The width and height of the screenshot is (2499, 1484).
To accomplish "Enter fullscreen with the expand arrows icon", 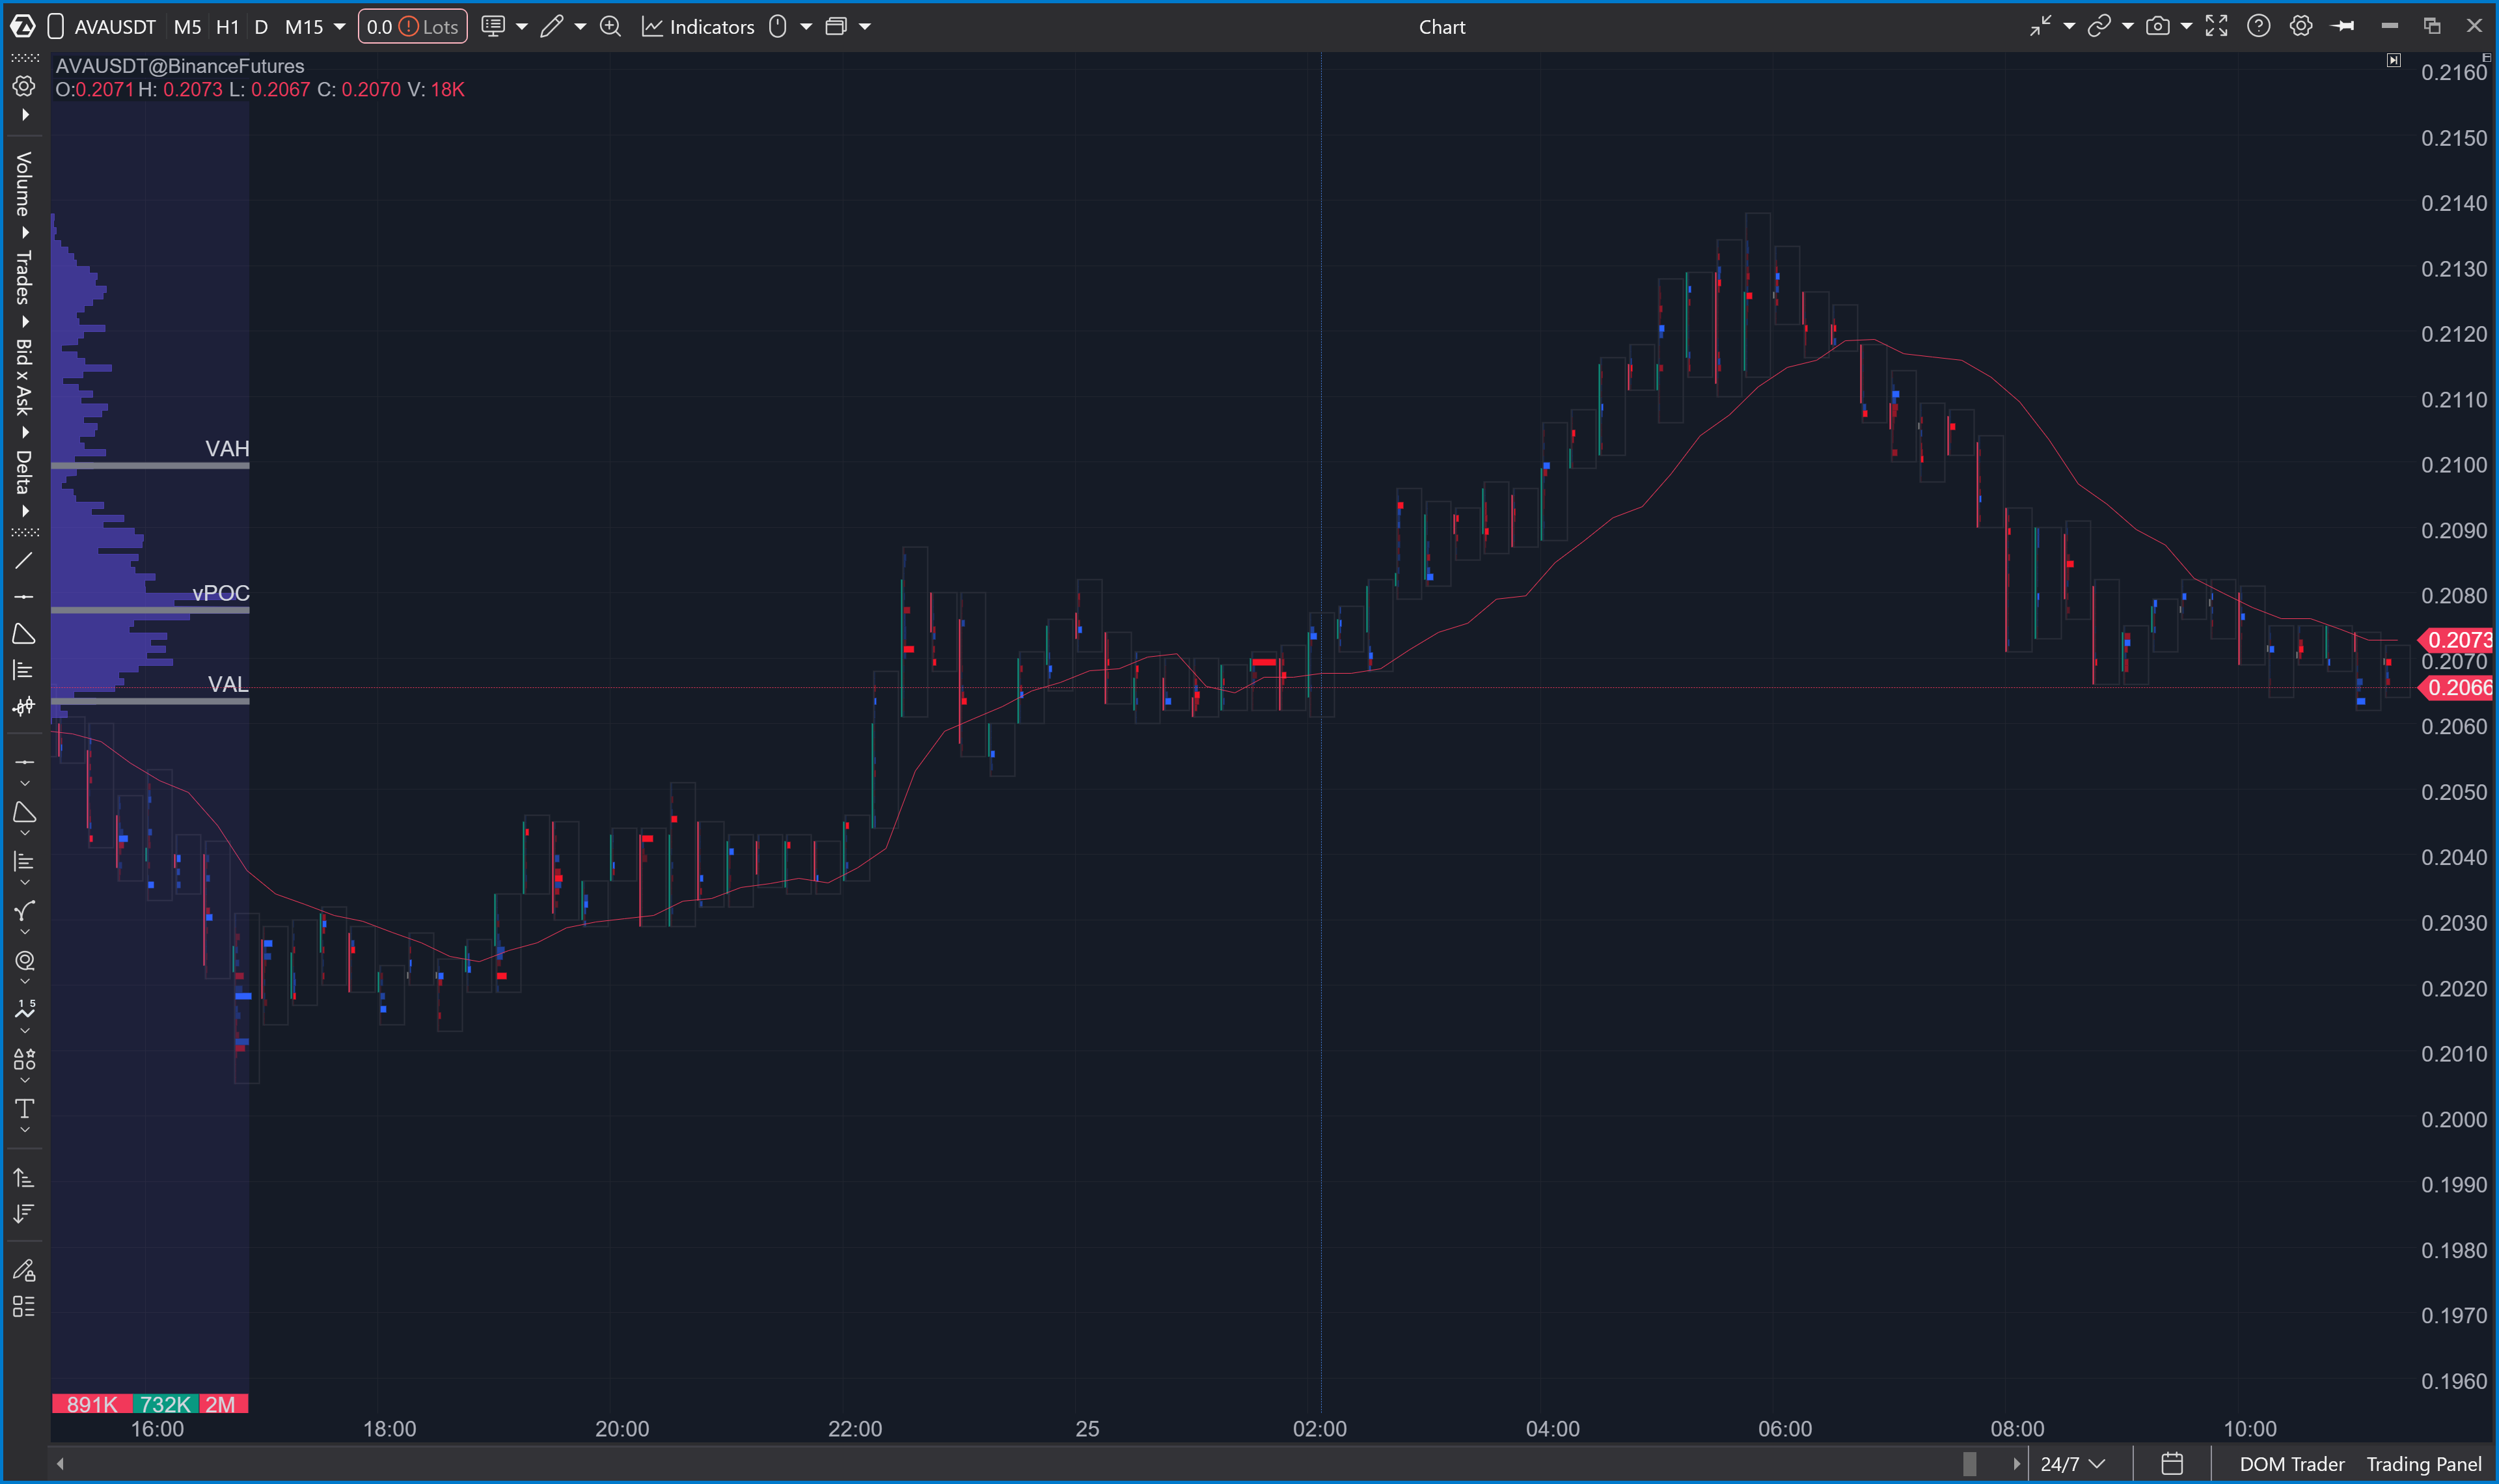I will (2216, 27).
